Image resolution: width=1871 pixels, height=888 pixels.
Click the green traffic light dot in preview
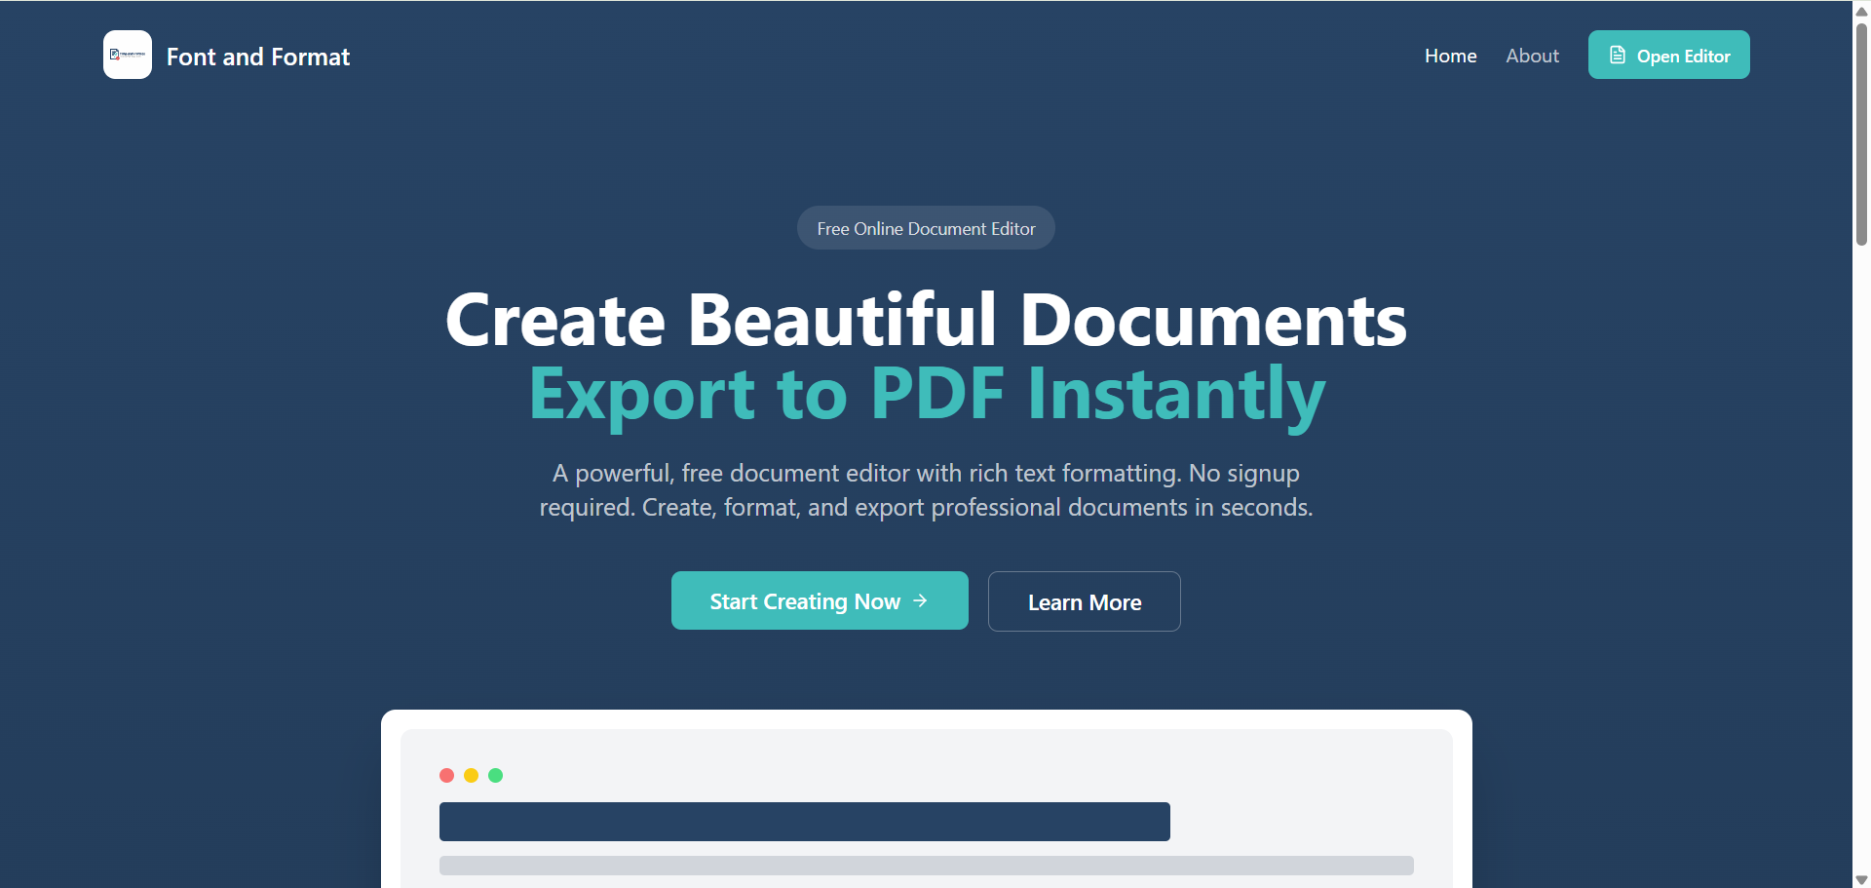[x=496, y=775]
